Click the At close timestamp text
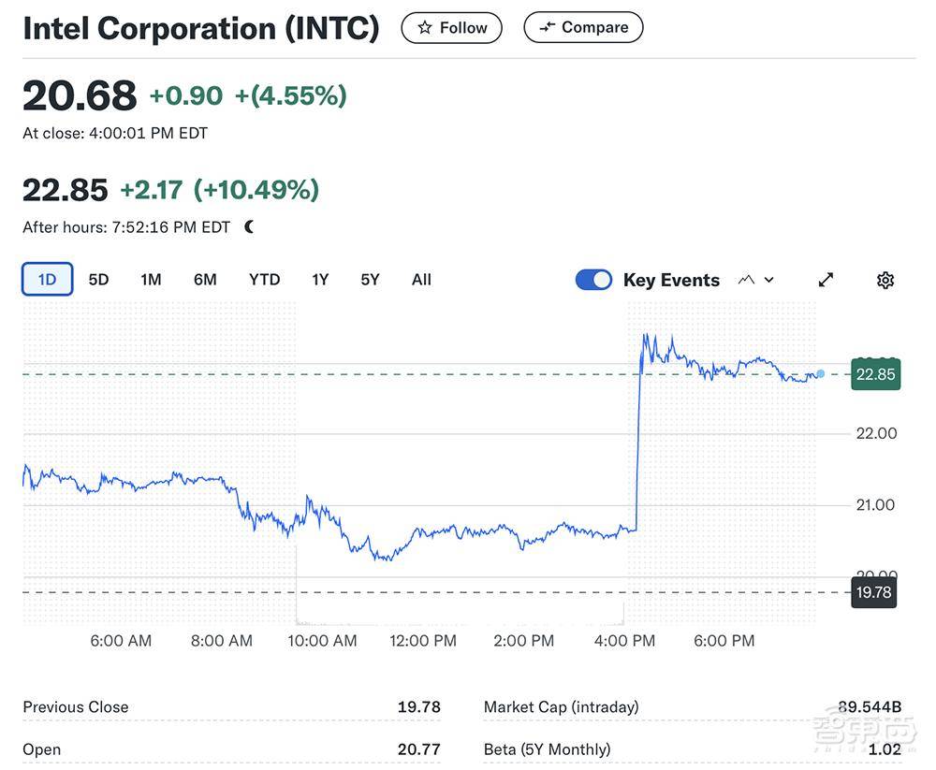936x770 pixels. click(115, 133)
